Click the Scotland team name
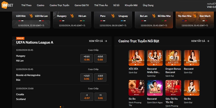 21,99
